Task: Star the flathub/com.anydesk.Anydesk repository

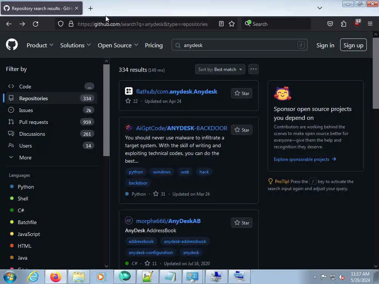Action: click(242, 93)
